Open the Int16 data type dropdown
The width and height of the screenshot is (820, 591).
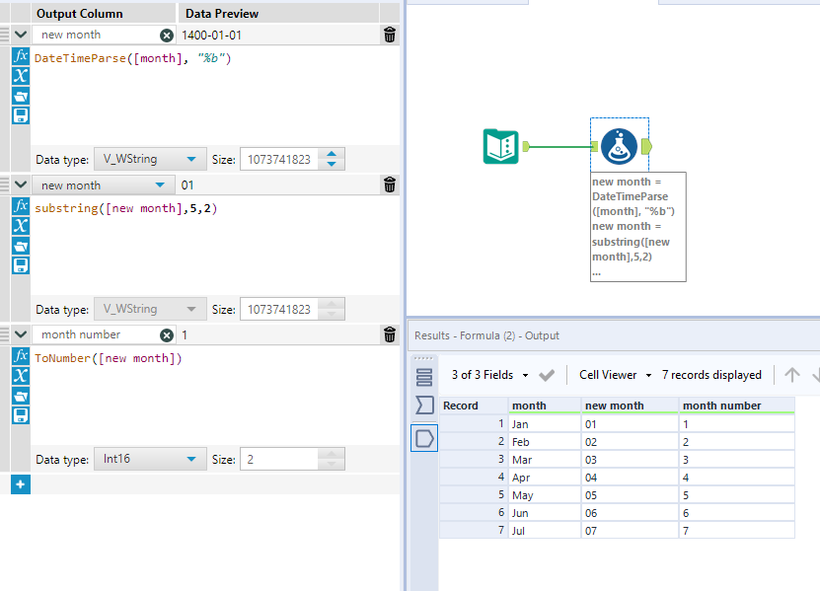tap(190, 460)
